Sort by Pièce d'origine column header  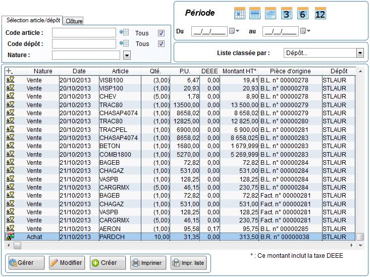[x=290, y=71]
